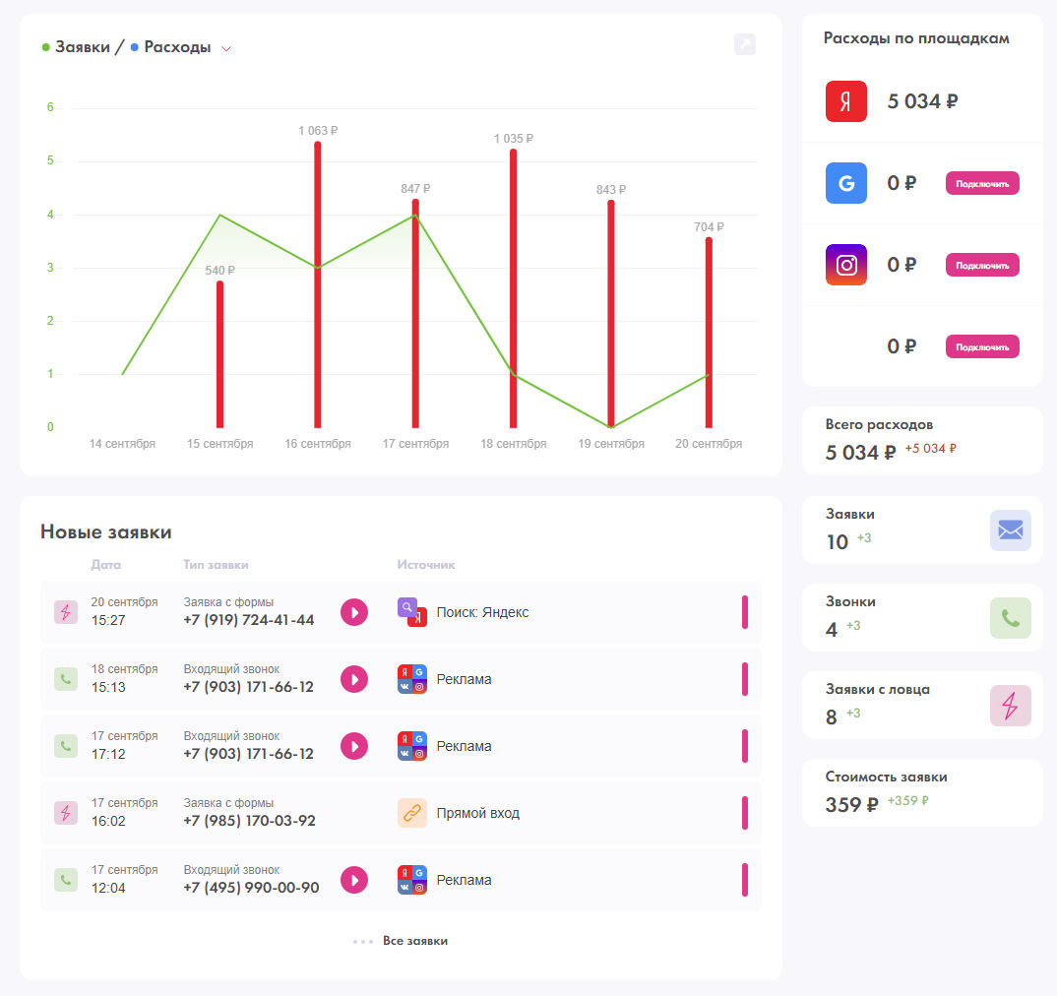
Task: Click the Поиск: Яндекс source text
Action: tap(482, 612)
